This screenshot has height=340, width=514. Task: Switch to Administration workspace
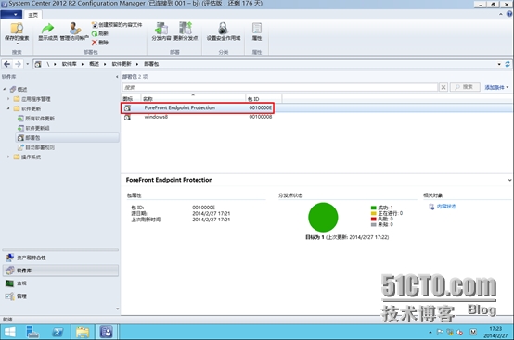click(x=60, y=296)
